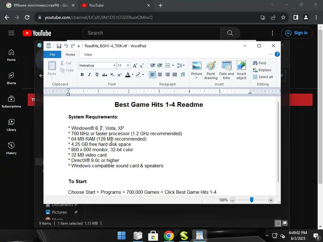
Task: Open the line spacing dropdown
Action: click(181, 66)
